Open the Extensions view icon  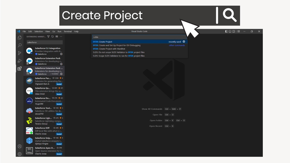point(19,69)
